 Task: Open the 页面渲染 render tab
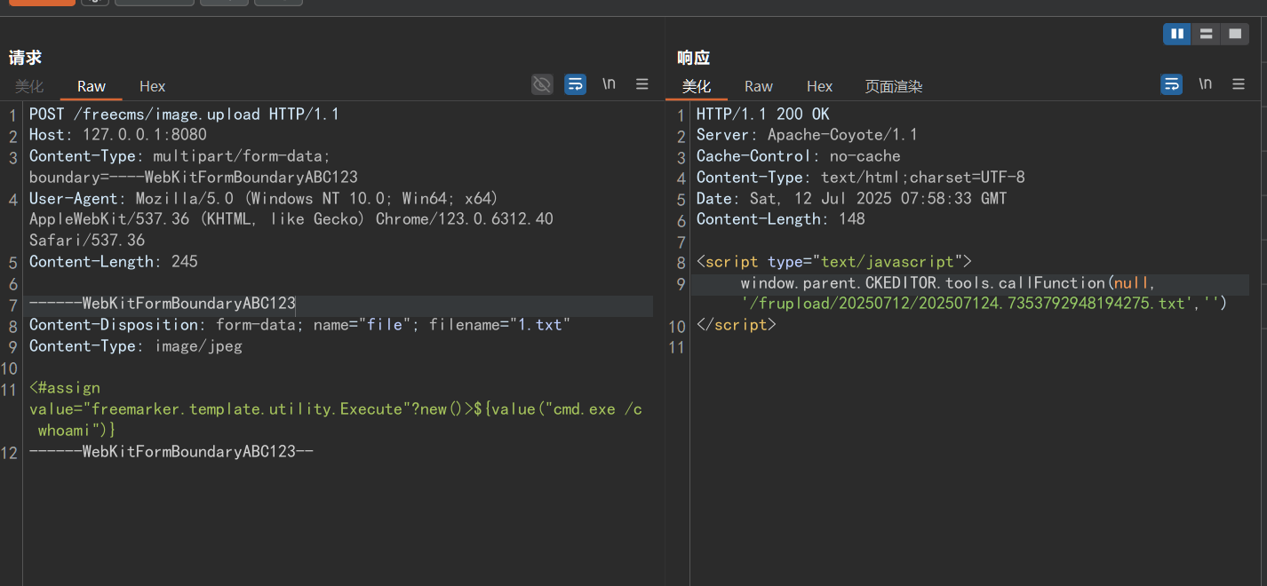click(894, 86)
